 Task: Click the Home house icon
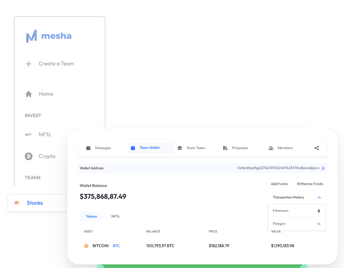point(28,94)
